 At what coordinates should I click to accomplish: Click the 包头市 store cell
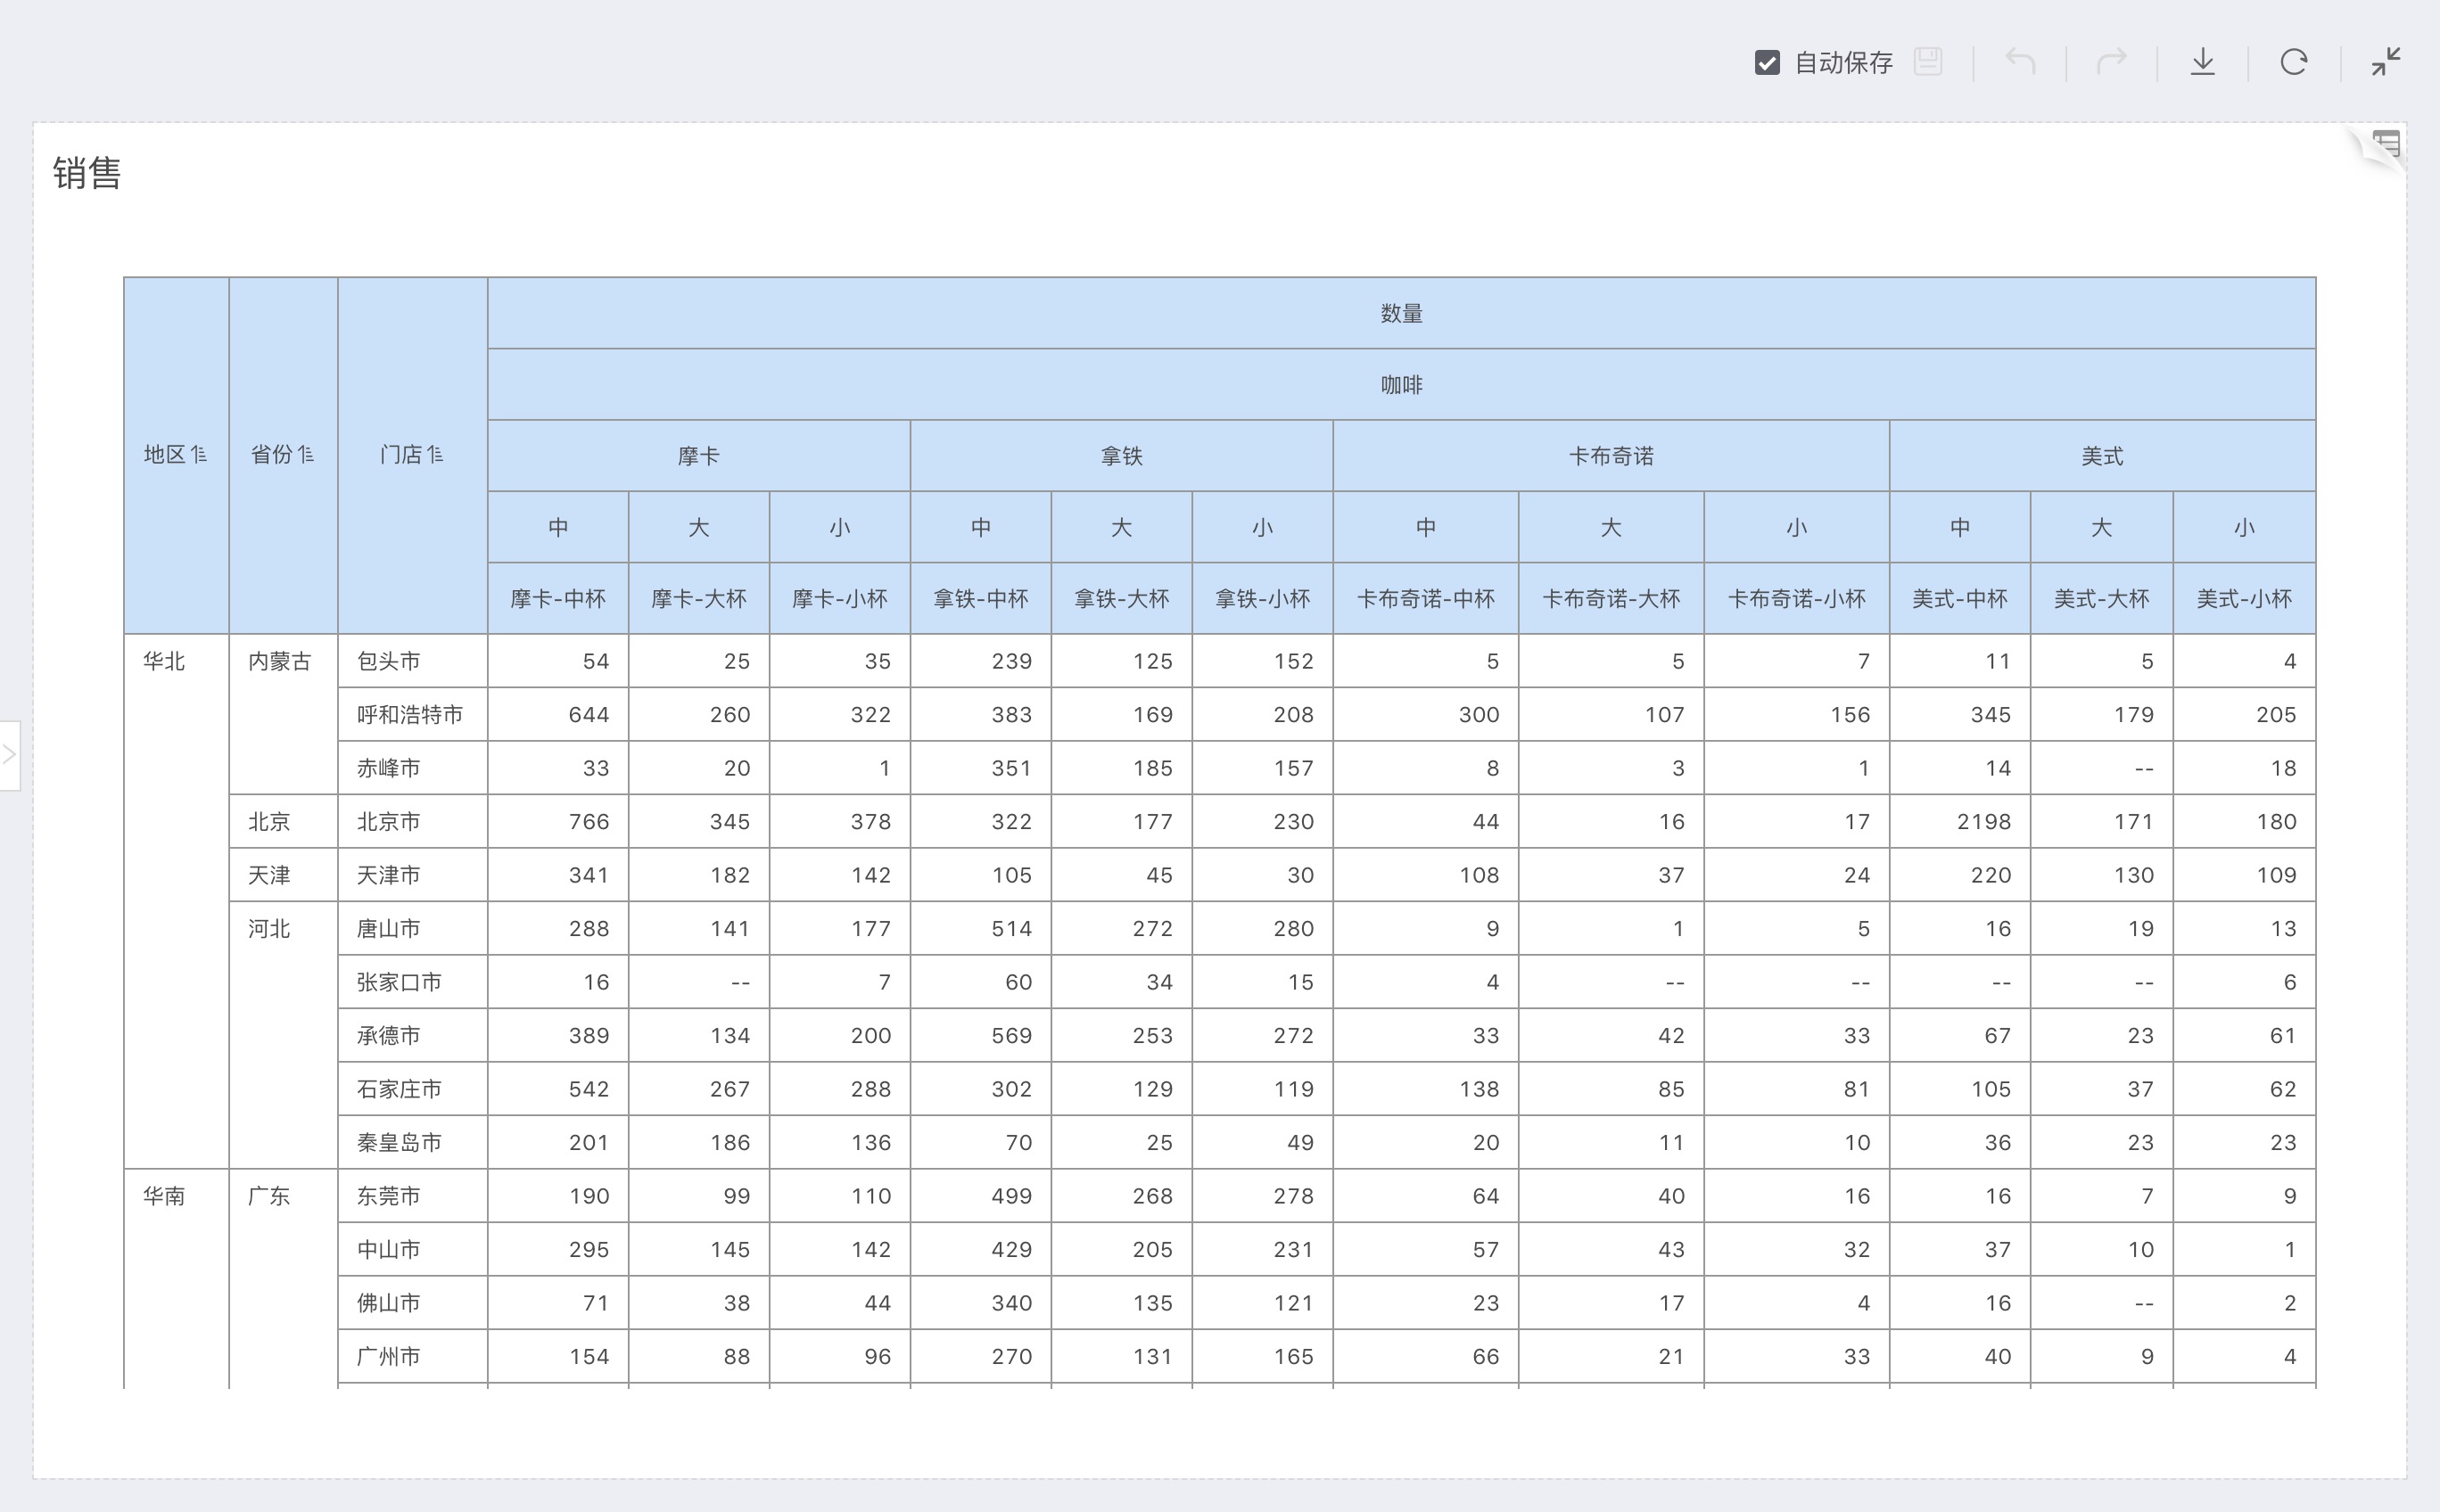[412, 661]
